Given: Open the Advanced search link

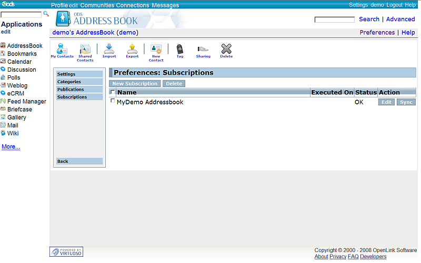Looking at the screenshot, I should coord(400,19).
